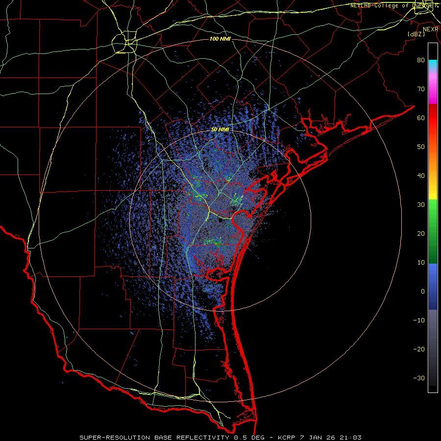441x441 pixels.
Task: Click the cyan top segment of the color bar
Action: [433, 64]
